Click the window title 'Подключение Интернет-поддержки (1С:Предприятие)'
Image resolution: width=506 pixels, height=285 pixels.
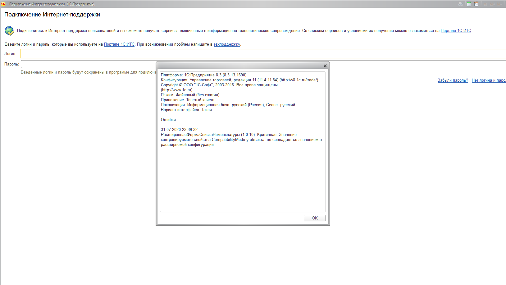52,4
